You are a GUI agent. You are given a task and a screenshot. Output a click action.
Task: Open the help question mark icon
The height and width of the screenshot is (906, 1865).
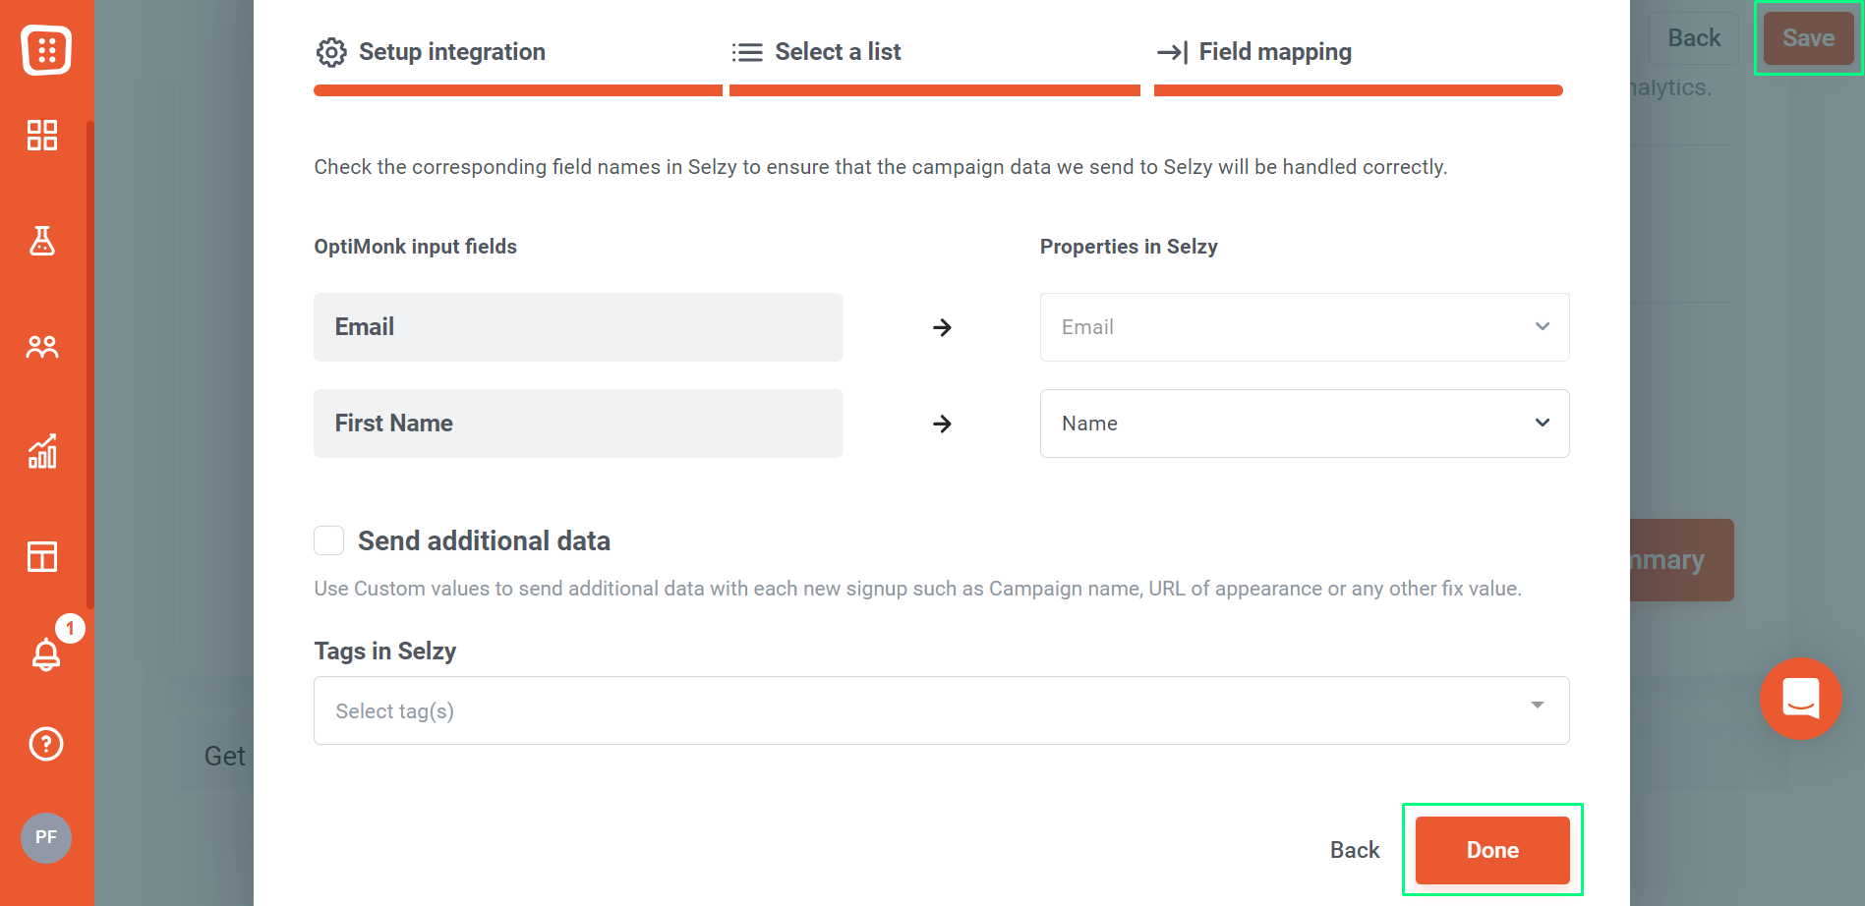46,744
